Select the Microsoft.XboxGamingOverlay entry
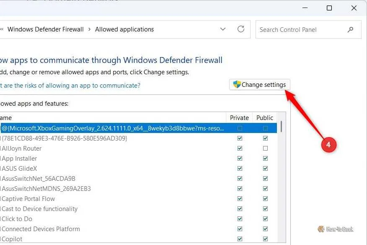Screen dimensions: 367x245 [138, 128]
